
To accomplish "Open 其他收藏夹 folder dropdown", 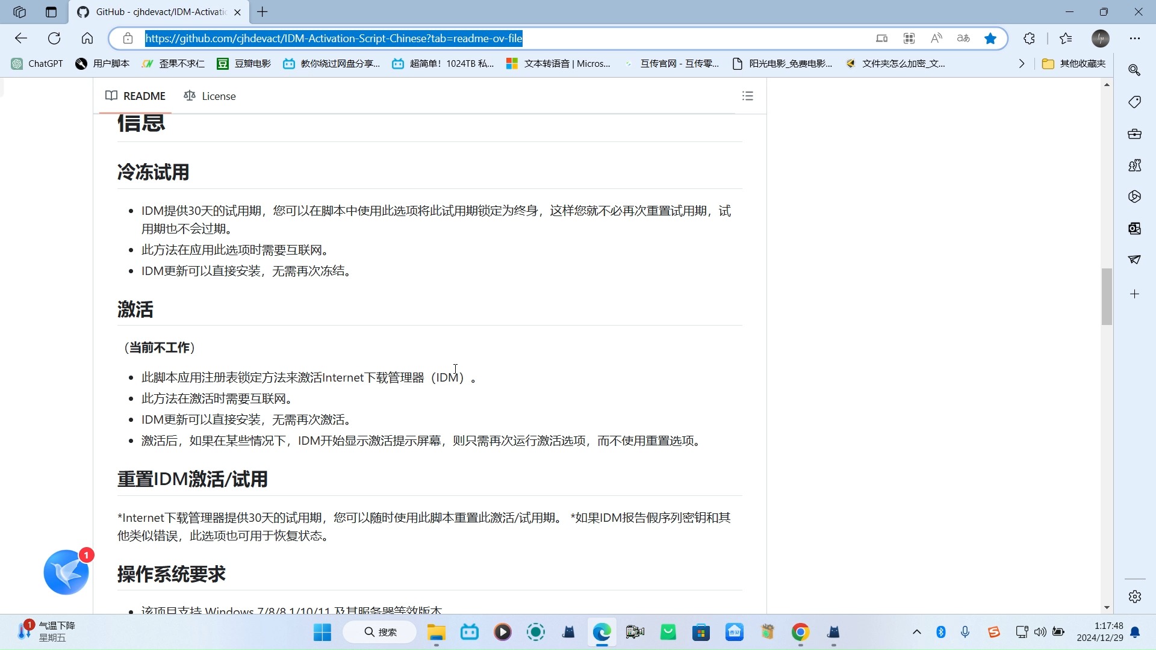I will pyautogui.click(x=1074, y=64).
